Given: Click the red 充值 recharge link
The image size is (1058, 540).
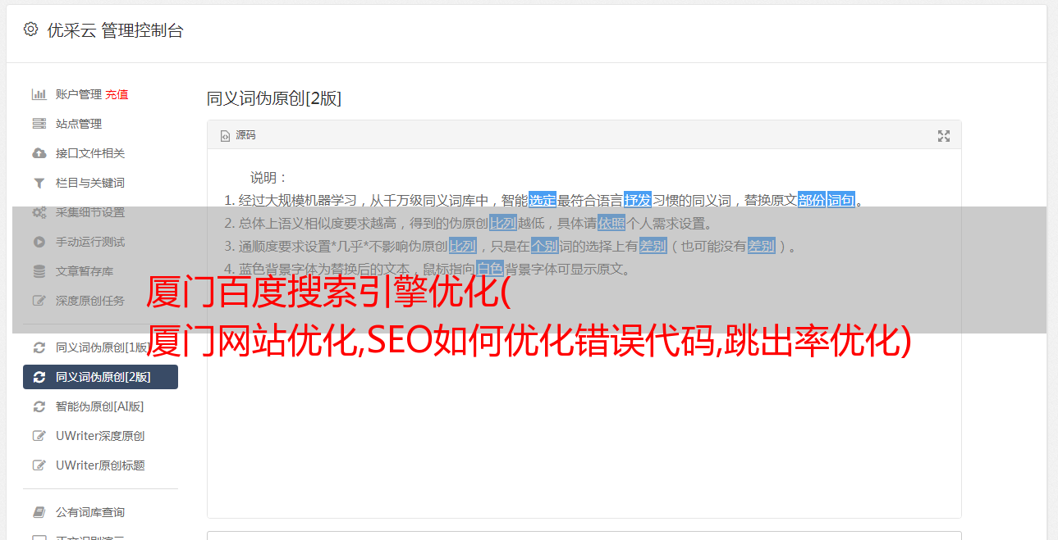Looking at the screenshot, I should click(117, 94).
